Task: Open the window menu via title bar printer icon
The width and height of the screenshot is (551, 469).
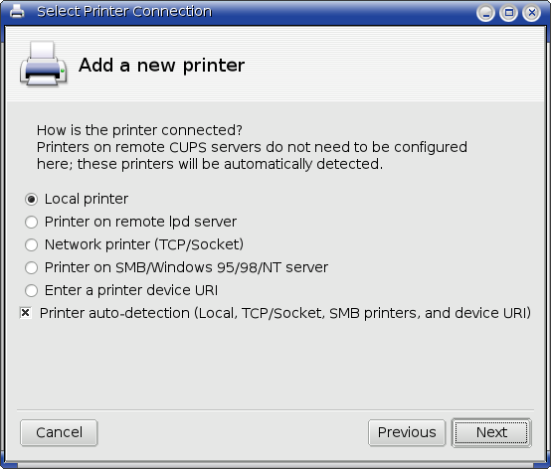Action: pos(17,11)
